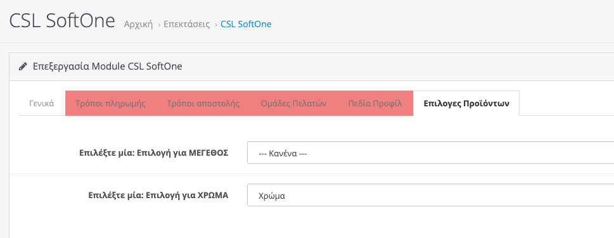Select the Τρόποι αποστολής tab

coord(203,103)
